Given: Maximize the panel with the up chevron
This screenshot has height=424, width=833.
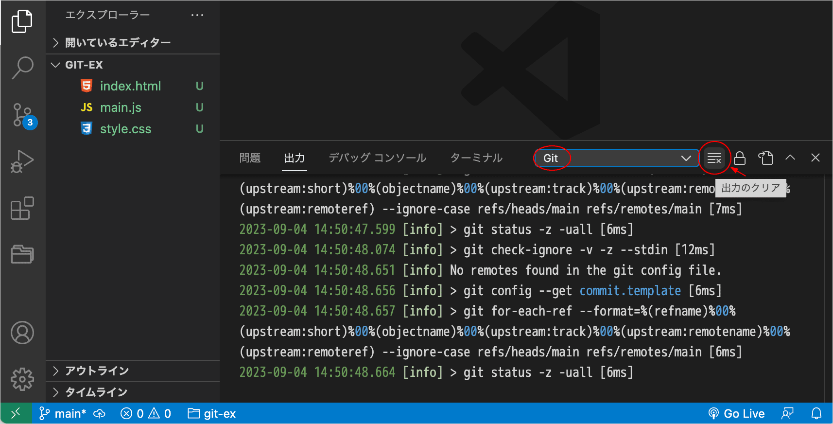Looking at the screenshot, I should coord(790,158).
